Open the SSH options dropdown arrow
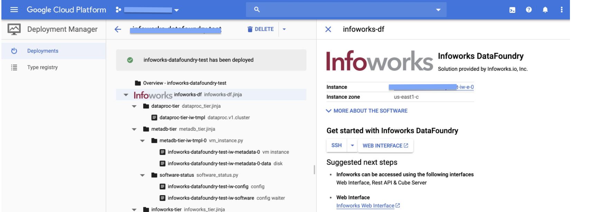590x212 pixels. click(352, 145)
